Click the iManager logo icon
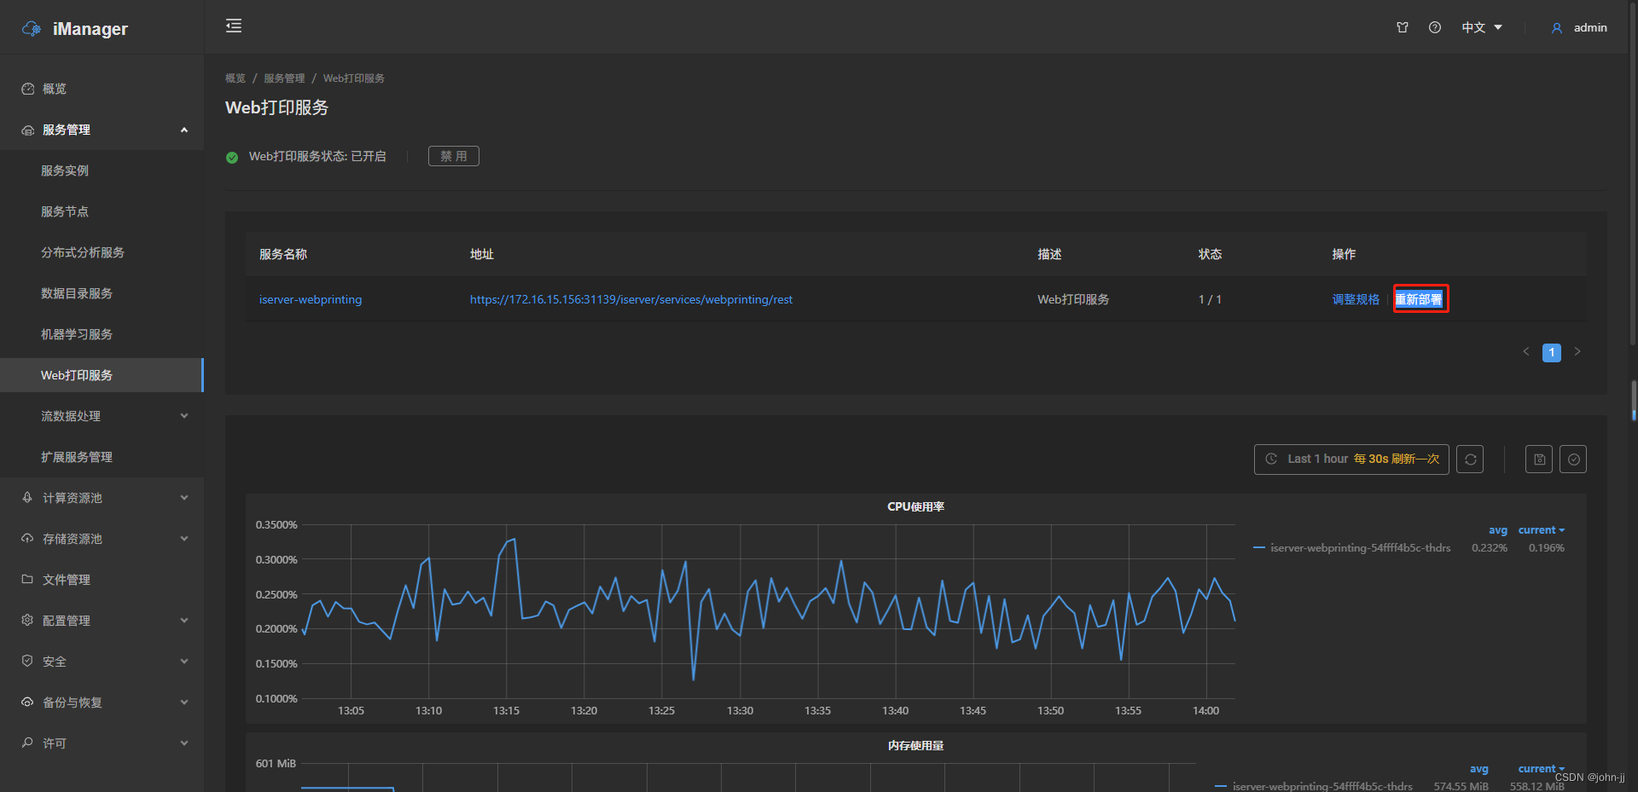This screenshot has height=792, width=1638. [x=32, y=28]
